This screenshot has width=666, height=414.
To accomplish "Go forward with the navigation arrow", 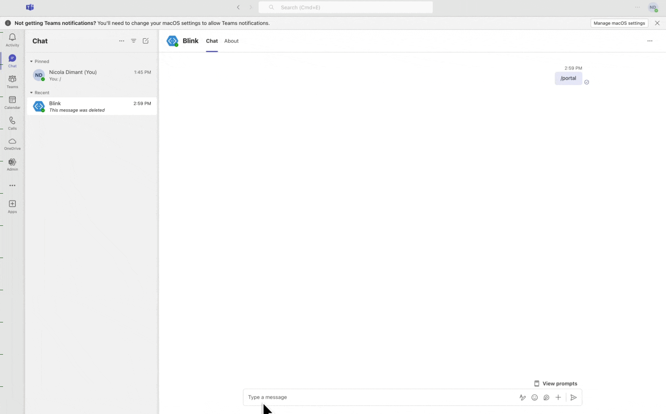I will [251, 7].
